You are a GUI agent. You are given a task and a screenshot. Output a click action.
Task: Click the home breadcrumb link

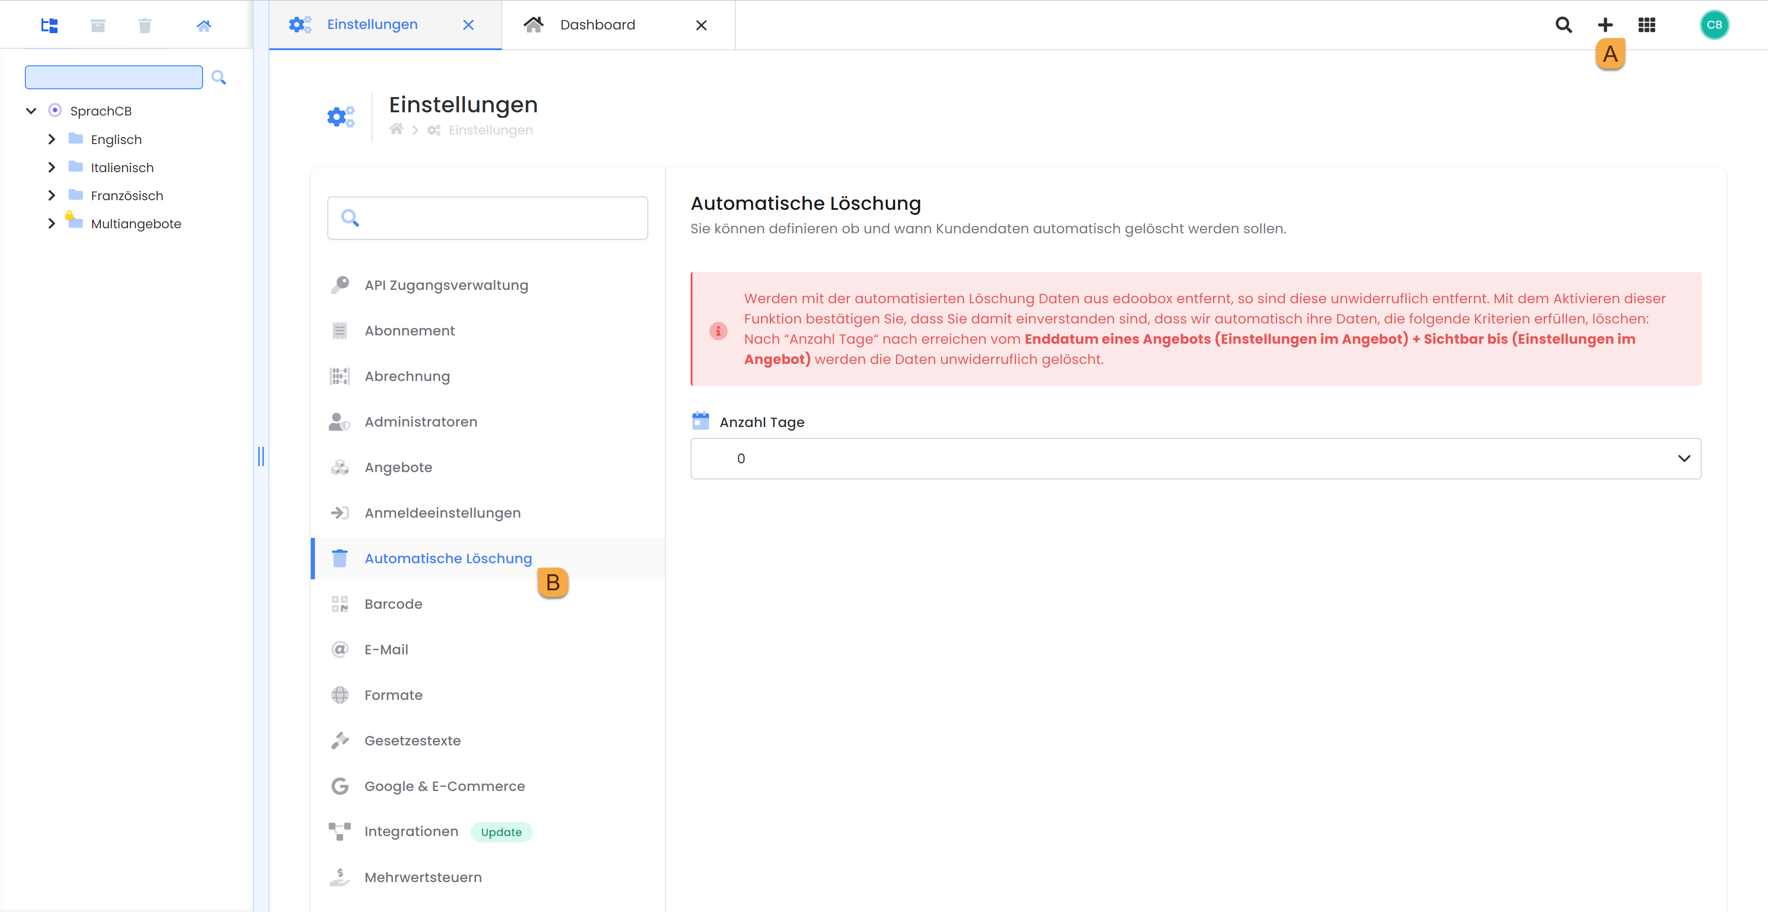click(396, 130)
